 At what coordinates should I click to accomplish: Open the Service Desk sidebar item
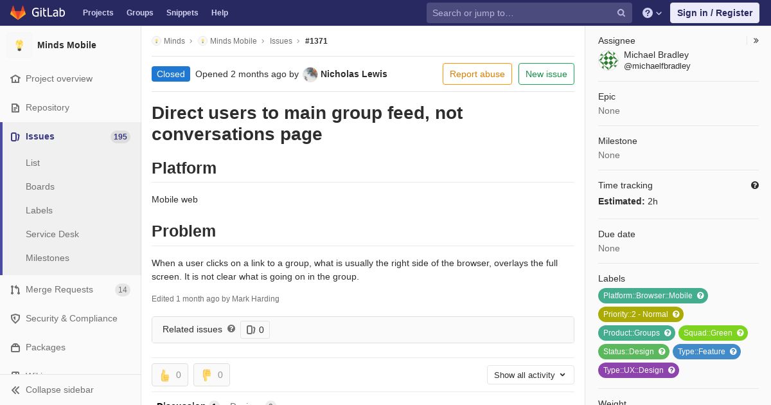pos(52,234)
